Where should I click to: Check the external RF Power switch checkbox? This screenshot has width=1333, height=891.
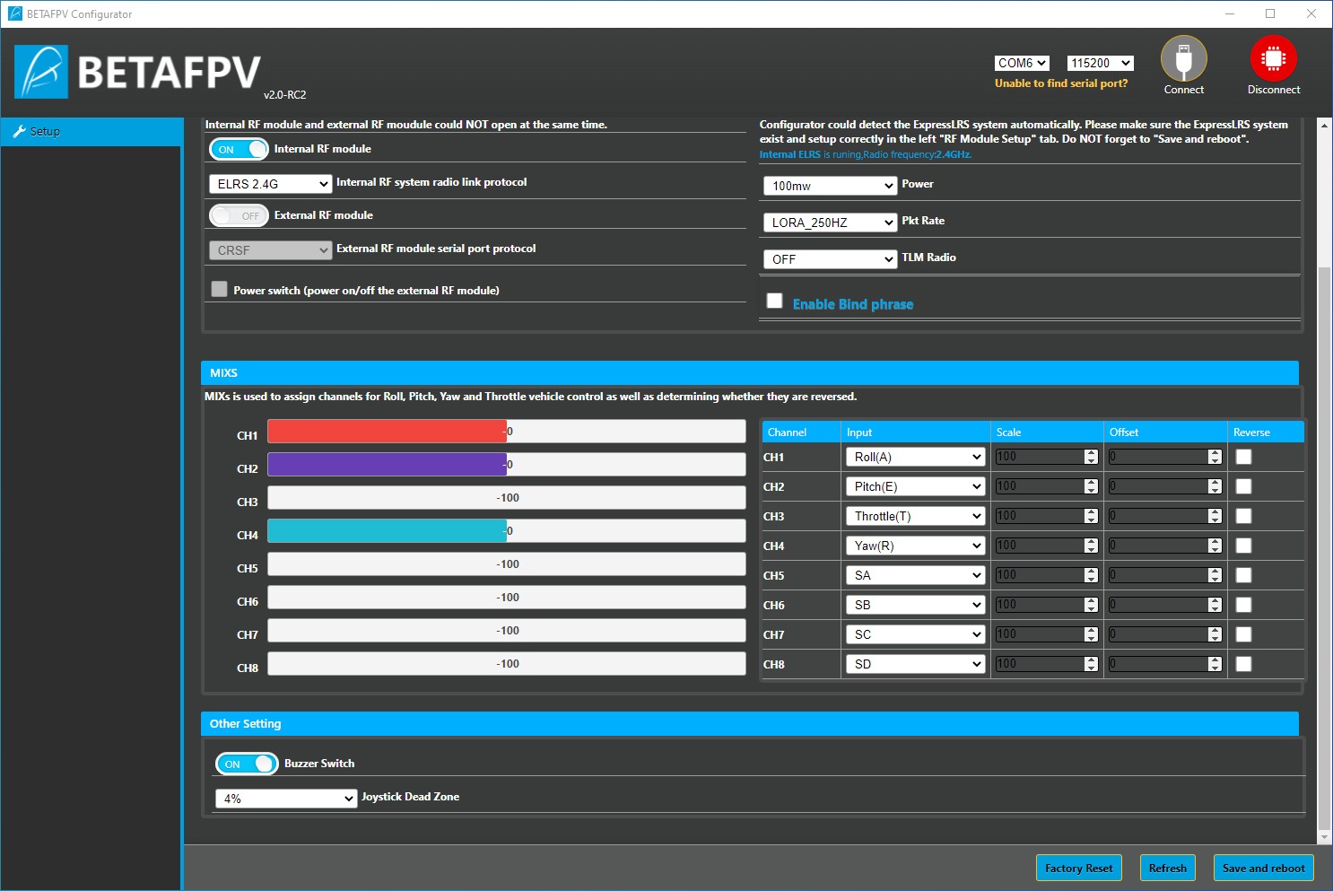[x=219, y=289]
